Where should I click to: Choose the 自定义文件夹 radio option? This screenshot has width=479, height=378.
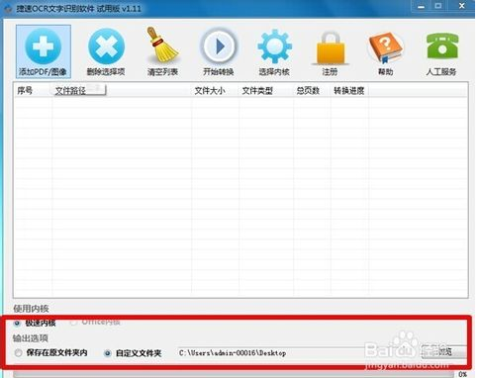pos(107,353)
